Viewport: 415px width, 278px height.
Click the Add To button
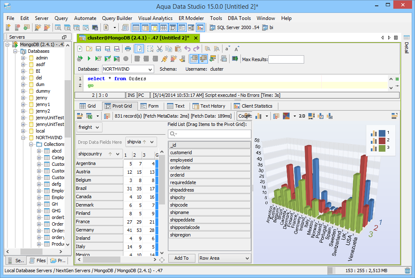tap(181, 258)
